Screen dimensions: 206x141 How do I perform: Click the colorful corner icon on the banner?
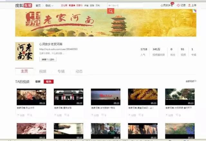(x=194, y=11)
